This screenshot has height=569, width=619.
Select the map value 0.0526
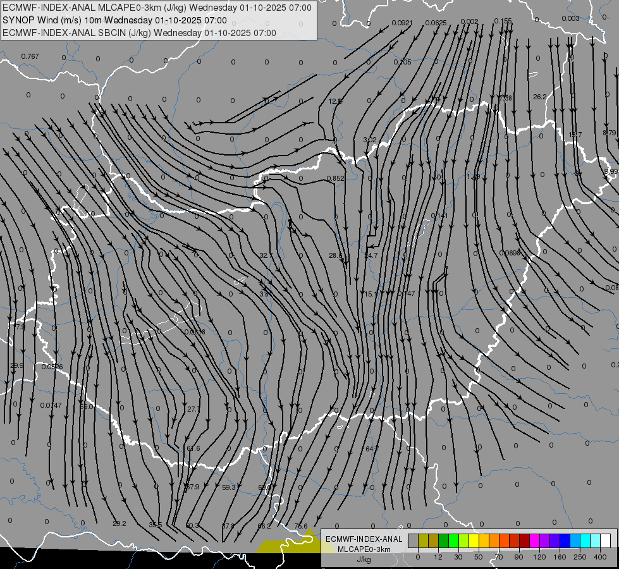click(x=52, y=367)
